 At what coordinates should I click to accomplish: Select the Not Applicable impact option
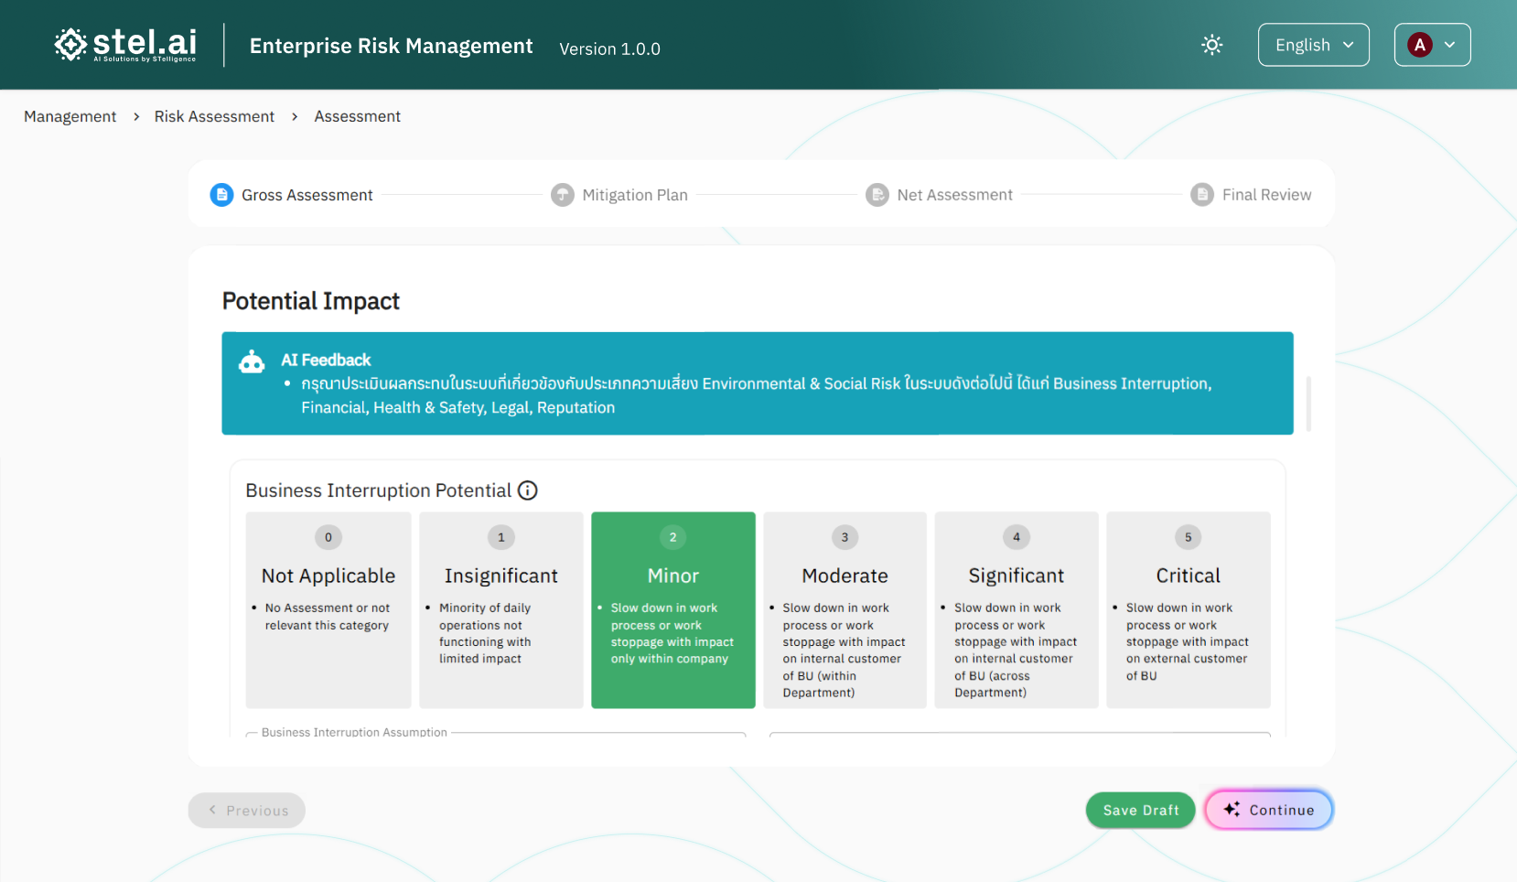point(328,609)
